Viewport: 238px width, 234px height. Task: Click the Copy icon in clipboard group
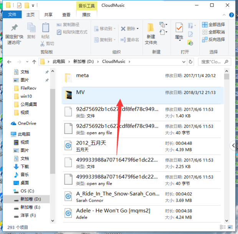31,28
